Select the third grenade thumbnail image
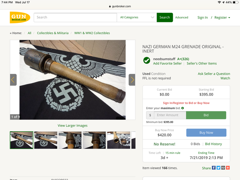The height and width of the screenshot is (180, 240). (x=70, y=140)
